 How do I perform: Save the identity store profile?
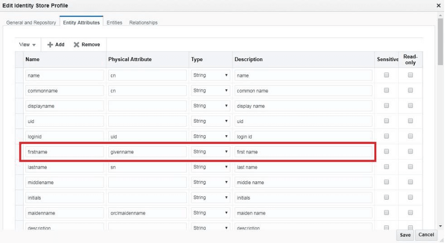tap(405, 235)
